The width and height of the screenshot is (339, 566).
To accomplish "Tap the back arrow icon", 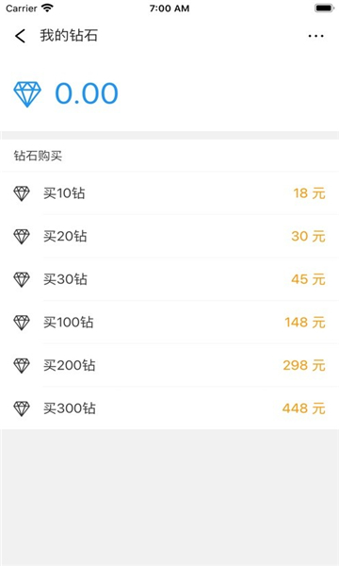I will 20,36.
